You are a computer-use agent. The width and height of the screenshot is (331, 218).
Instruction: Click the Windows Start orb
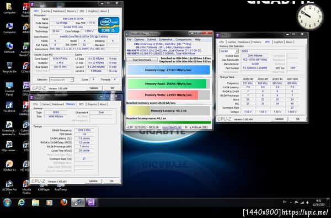(7, 203)
